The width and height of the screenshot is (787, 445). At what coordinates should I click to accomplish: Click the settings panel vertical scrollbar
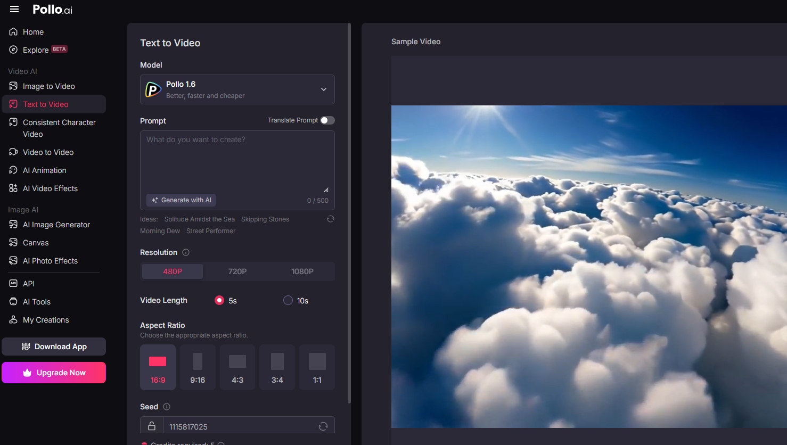pyautogui.click(x=349, y=213)
